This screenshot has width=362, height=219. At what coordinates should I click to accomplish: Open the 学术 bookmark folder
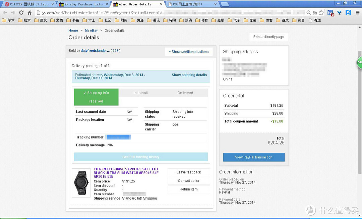tap(8, 20)
